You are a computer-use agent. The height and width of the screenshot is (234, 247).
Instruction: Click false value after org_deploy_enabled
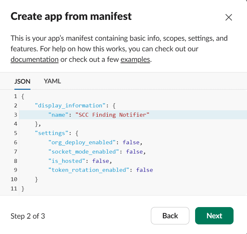[131, 142]
